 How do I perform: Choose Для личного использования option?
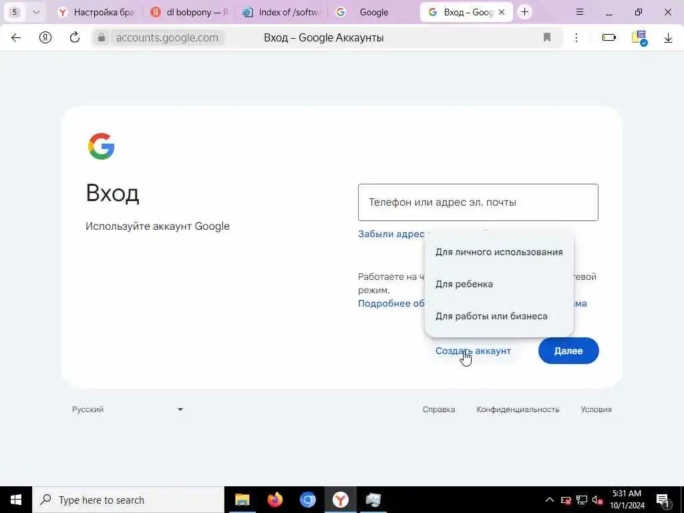tap(498, 252)
